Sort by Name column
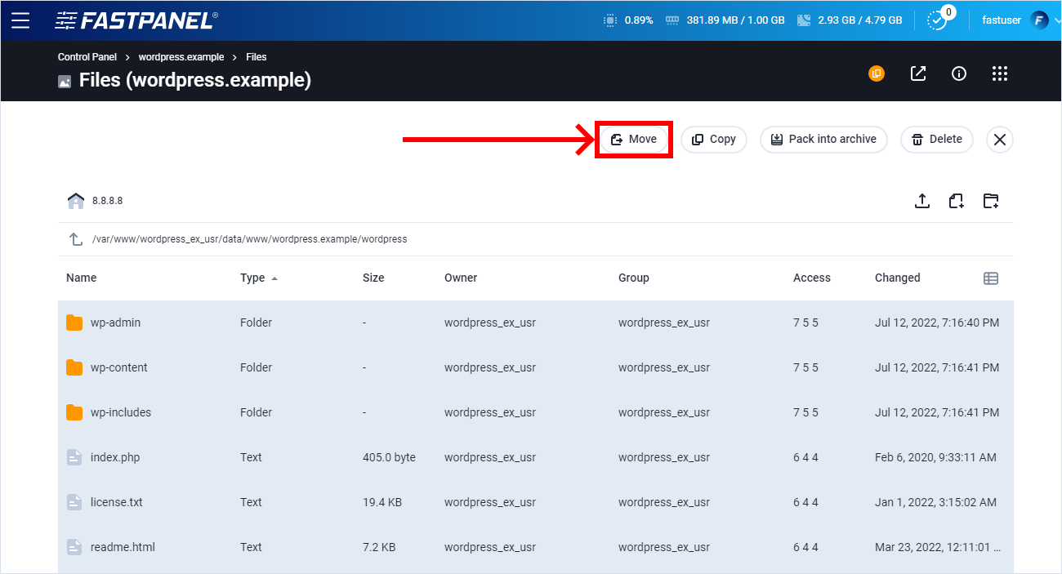Screen dimensions: 1062x574 pyautogui.click(x=81, y=278)
